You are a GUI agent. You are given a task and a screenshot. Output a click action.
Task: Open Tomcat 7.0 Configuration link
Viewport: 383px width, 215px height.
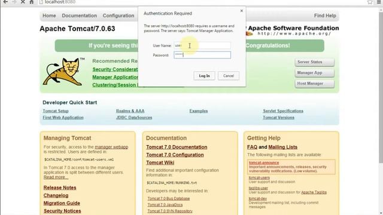(x=175, y=155)
